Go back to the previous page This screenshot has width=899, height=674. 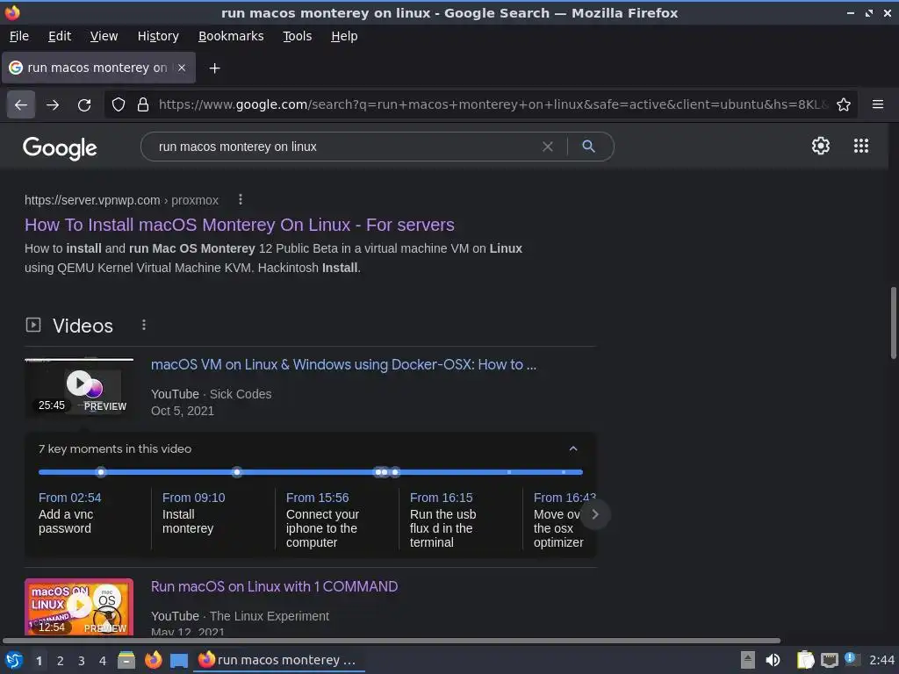(21, 105)
